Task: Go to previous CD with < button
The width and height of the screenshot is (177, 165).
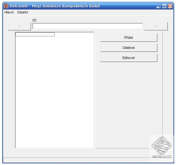Action: 19,27
